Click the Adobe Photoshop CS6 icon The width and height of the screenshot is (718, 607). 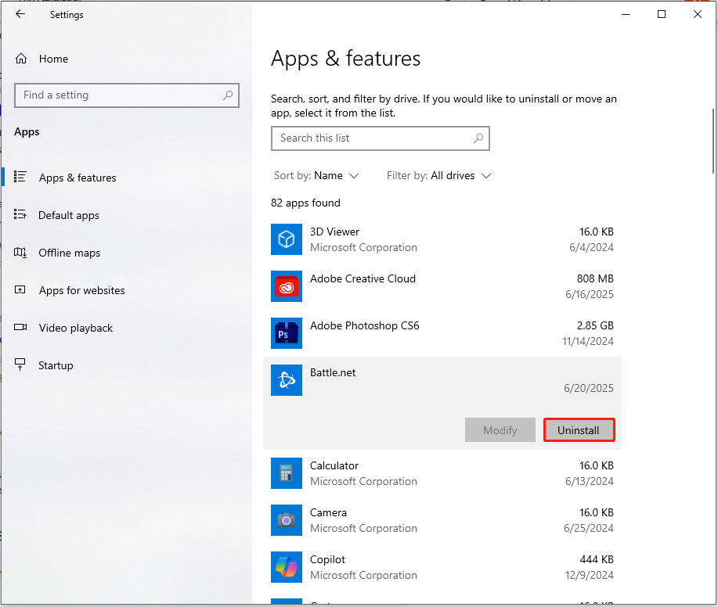(x=286, y=333)
